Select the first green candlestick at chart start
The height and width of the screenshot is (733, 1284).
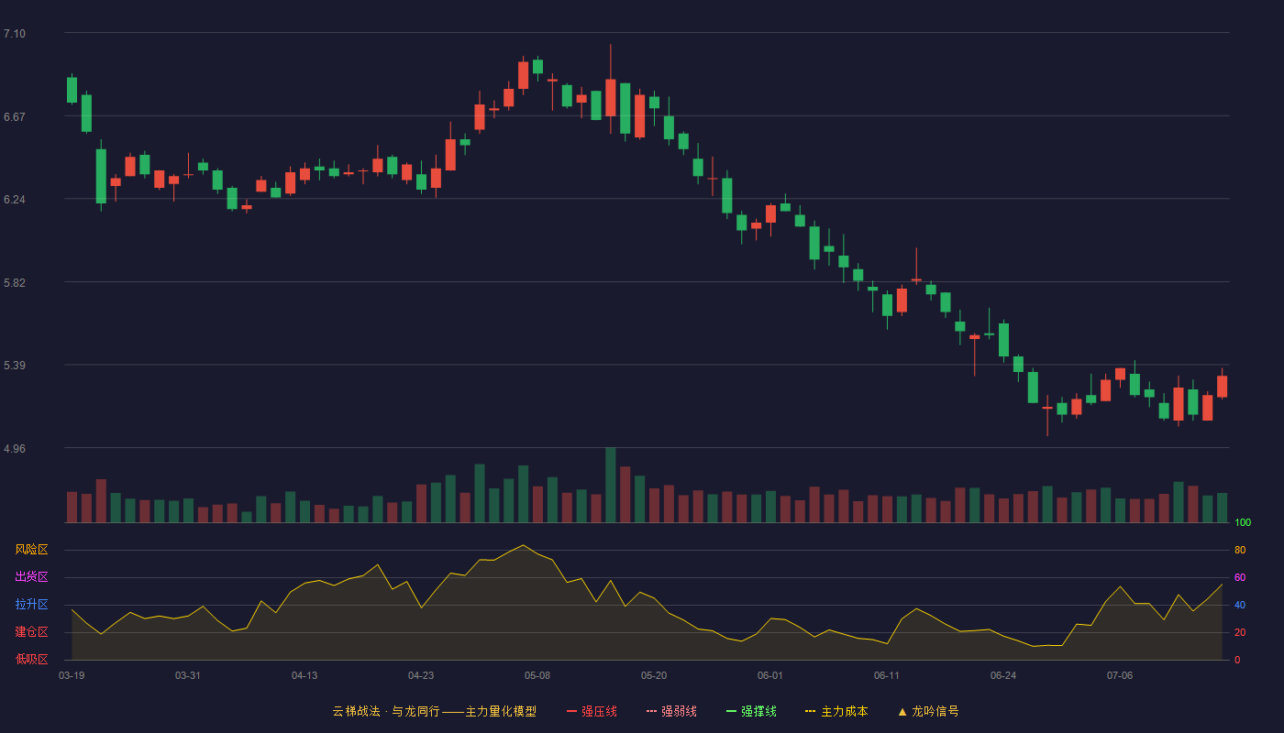point(72,90)
